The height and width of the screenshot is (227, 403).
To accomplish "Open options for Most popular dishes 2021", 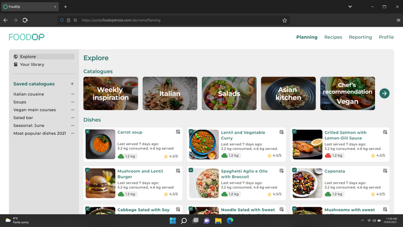I will click(x=73, y=134).
